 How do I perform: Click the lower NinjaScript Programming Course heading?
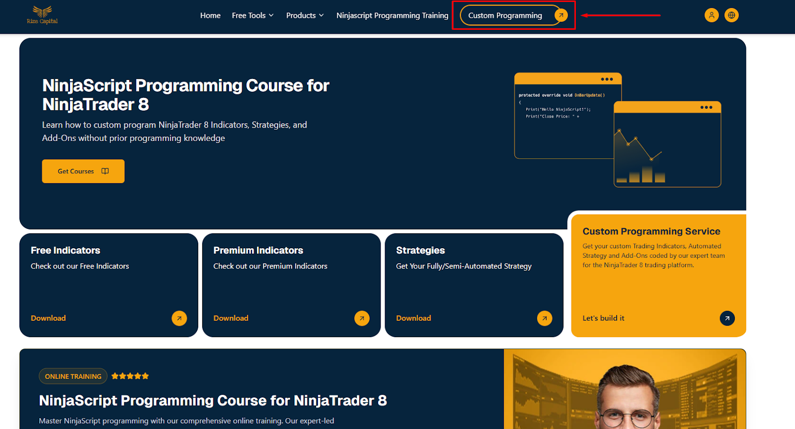pos(213,401)
